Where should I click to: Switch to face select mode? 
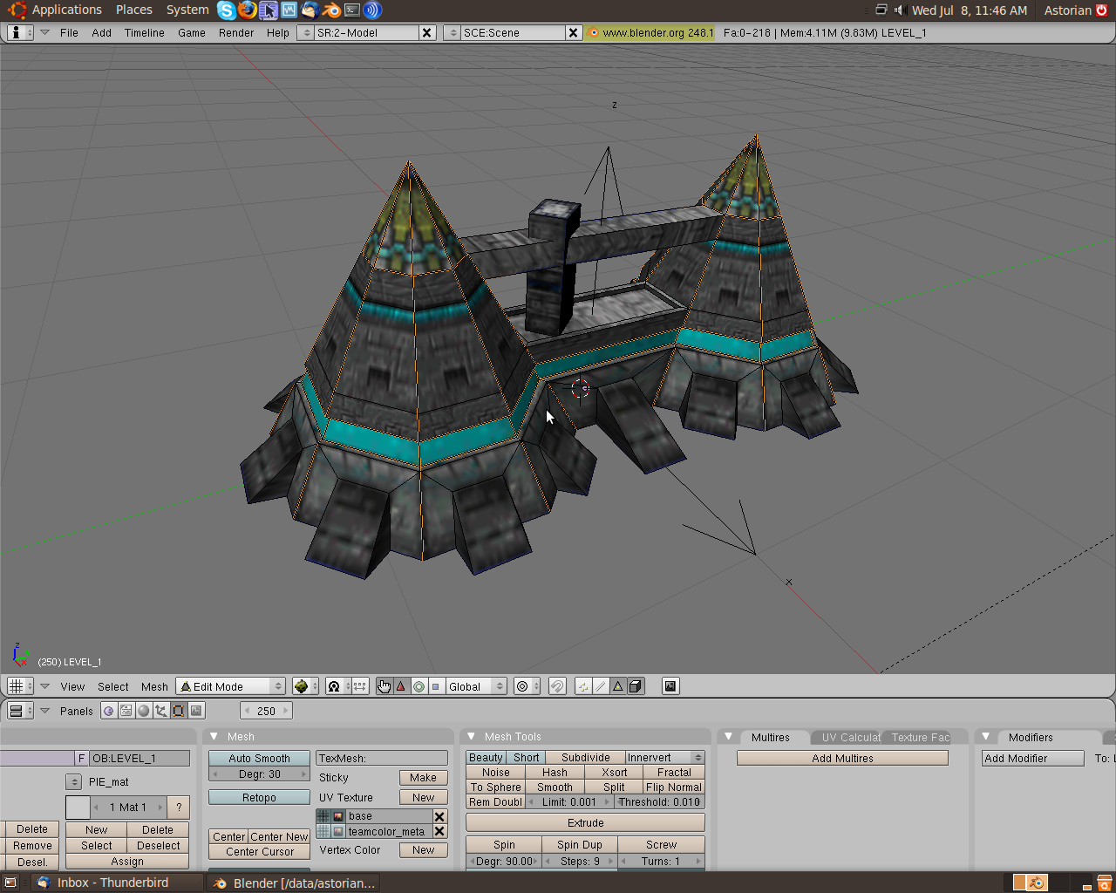click(618, 686)
